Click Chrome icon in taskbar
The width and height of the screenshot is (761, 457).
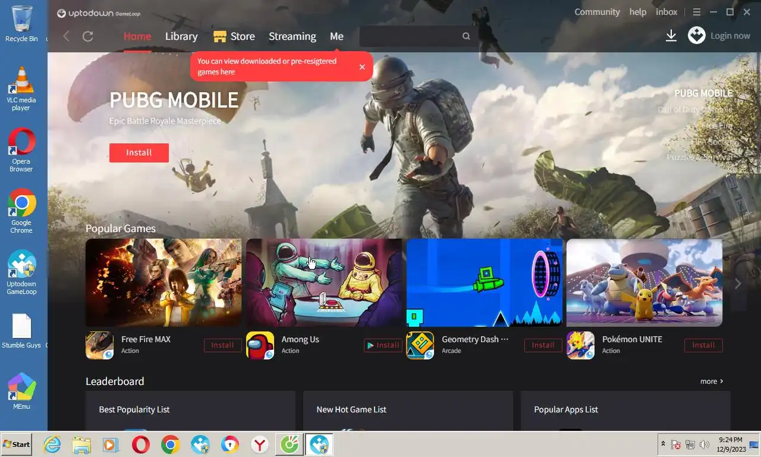click(171, 445)
